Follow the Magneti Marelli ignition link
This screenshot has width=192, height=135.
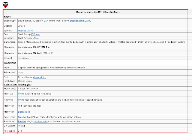coord(25,31)
